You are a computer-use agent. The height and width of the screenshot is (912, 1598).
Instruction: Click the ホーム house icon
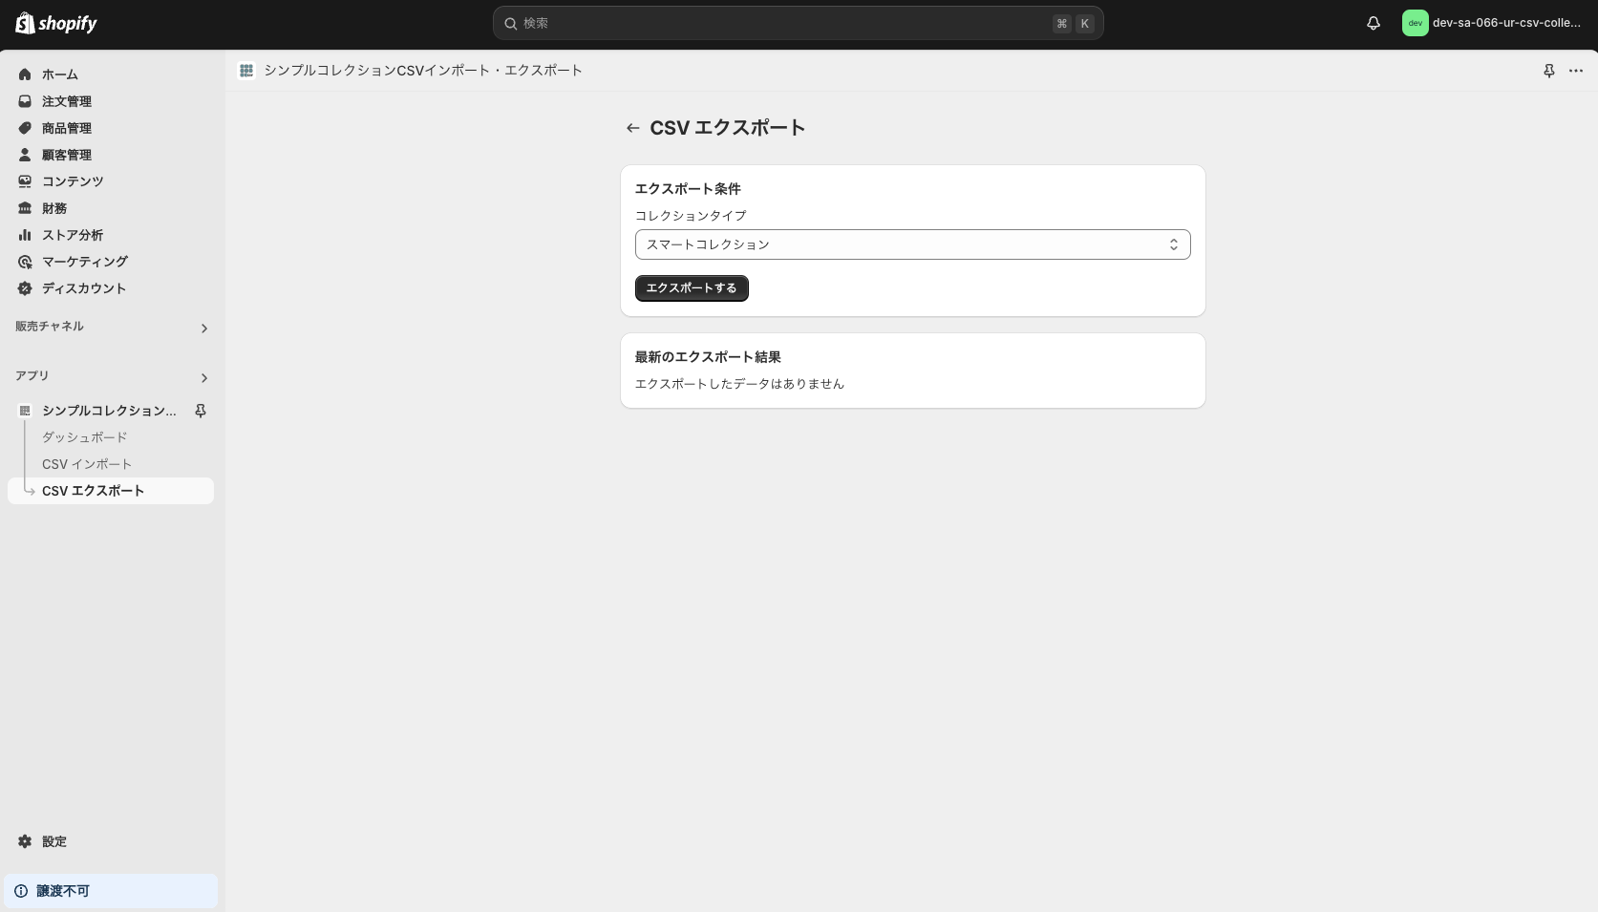pyautogui.click(x=25, y=74)
